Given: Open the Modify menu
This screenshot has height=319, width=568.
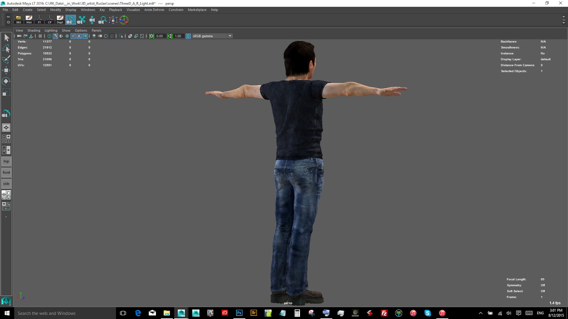Looking at the screenshot, I should [55, 10].
